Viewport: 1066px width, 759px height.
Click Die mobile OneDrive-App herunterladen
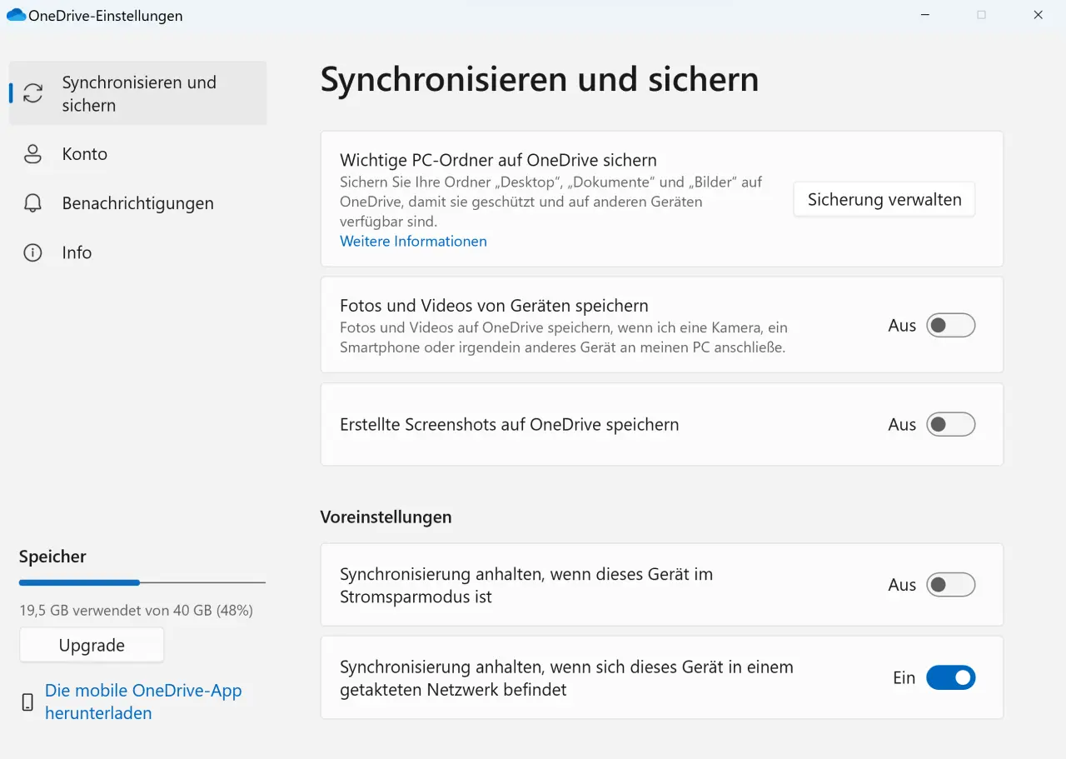143,702
